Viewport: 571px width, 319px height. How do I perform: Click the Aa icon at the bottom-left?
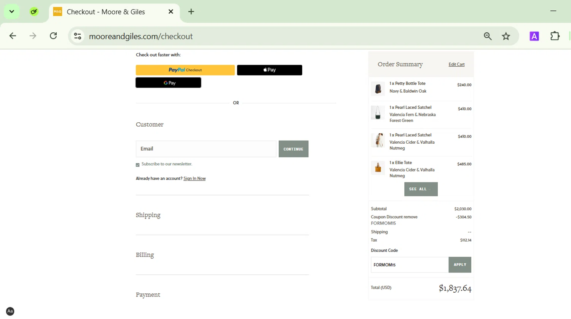tap(10, 311)
